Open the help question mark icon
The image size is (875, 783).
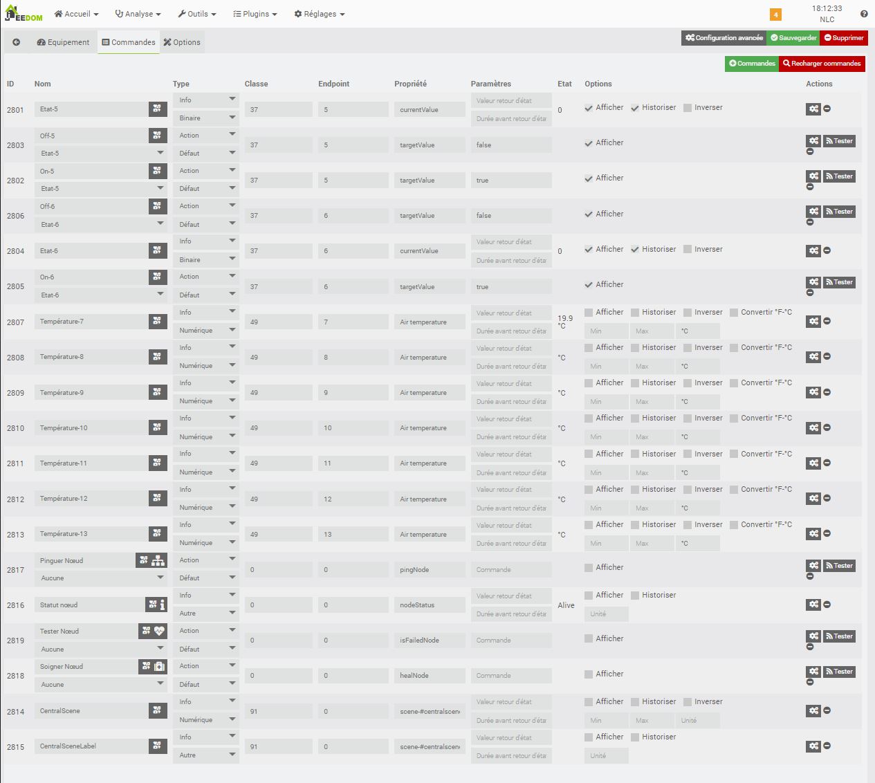coord(864,14)
